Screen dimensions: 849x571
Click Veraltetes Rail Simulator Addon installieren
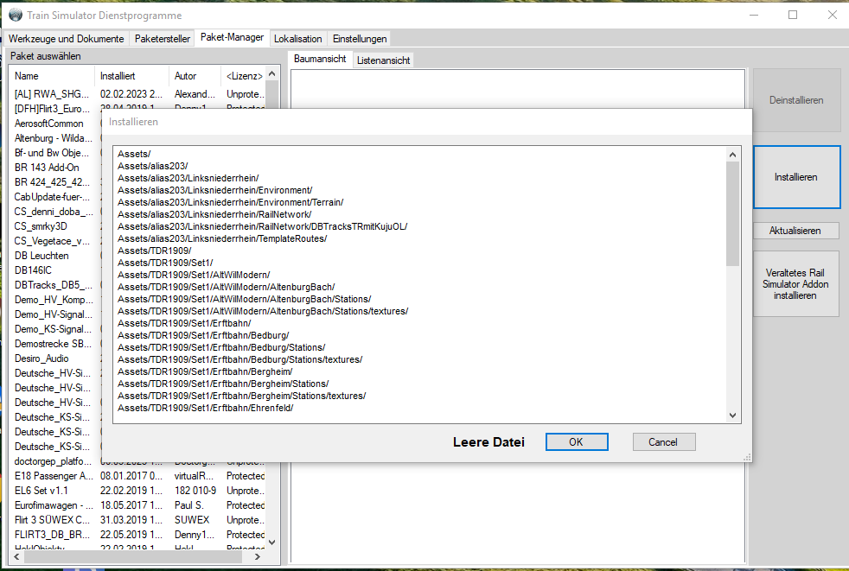click(796, 284)
